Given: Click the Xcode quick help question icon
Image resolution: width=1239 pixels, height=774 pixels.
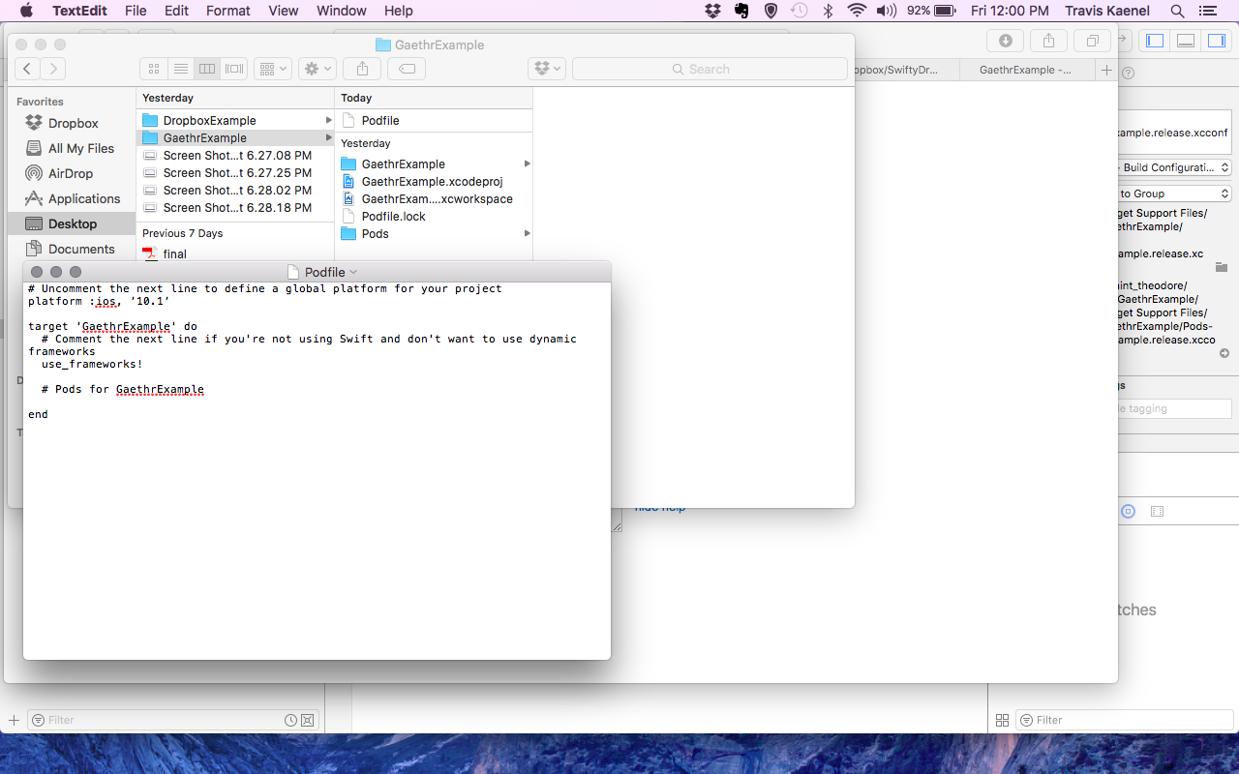Looking at the screenshot, I should click(x=1128, y=73).
